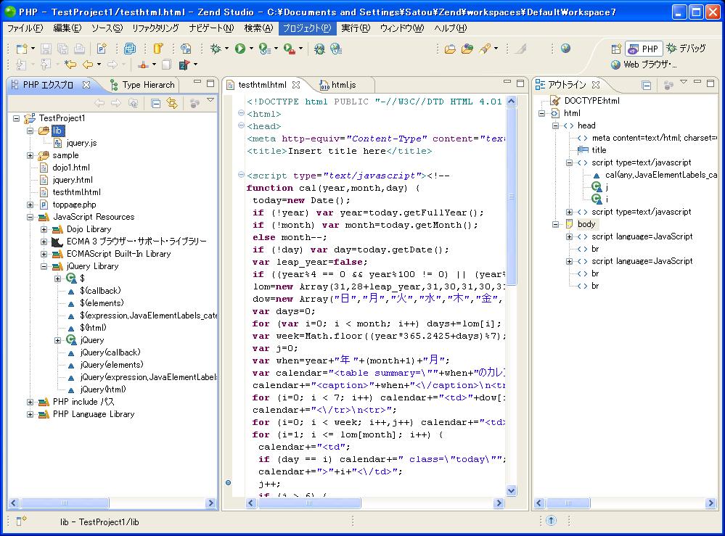The width and height of the screenshot is (725, 536).
Task: Expand the sample folder node
Action: point(30,155)
